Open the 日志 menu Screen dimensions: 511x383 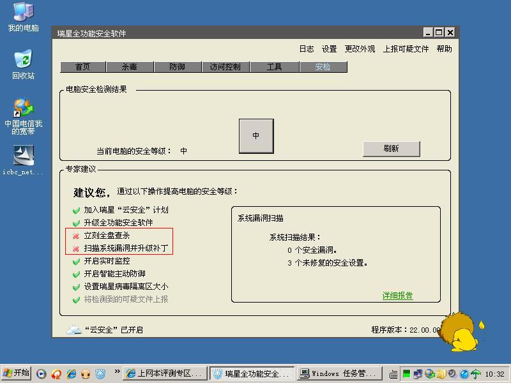[307, 49]
